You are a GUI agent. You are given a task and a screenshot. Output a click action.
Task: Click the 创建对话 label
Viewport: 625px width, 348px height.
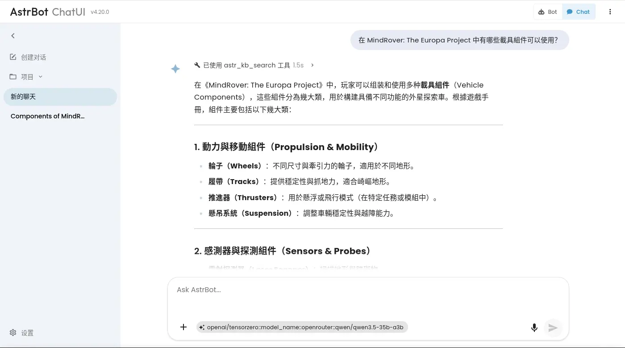click(33, 57)
